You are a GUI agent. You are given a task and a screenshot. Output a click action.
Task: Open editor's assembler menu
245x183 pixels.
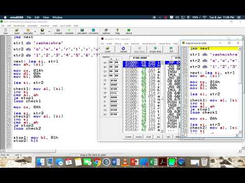coord(33,26)
